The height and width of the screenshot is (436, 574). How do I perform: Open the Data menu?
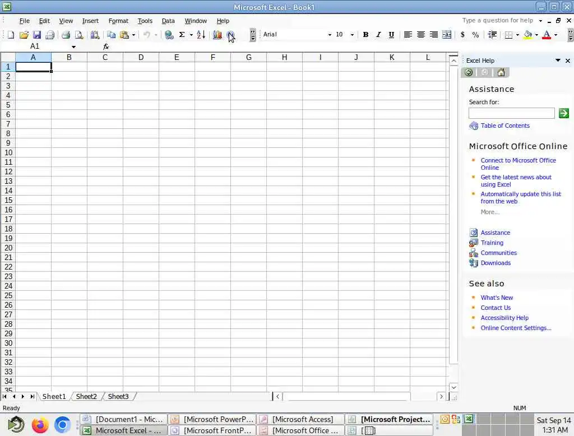point(168,21)
